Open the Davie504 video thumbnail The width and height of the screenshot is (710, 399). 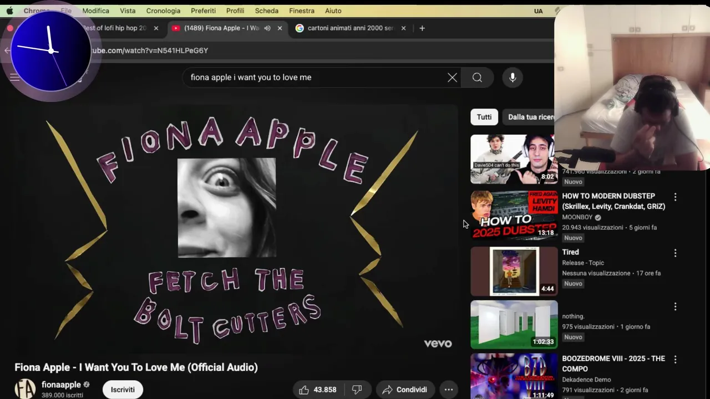click(x=514, y=159)
